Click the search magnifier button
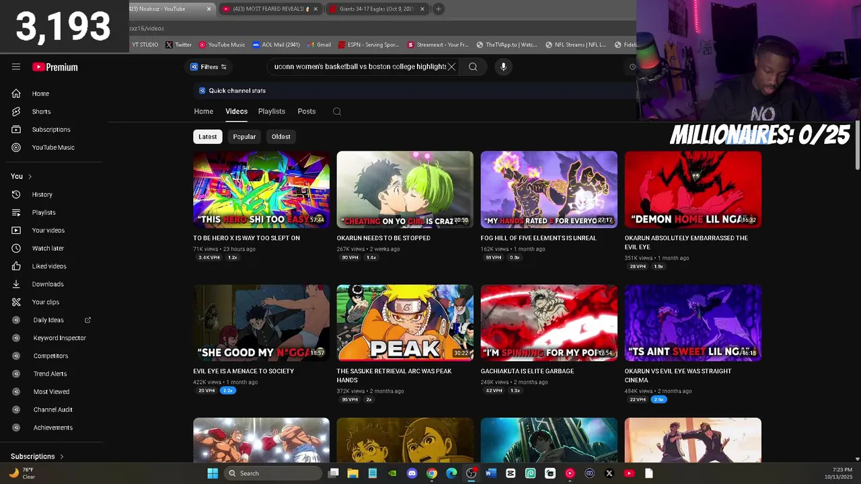This screenshot has height=484, width=861. tap(473, 67)
